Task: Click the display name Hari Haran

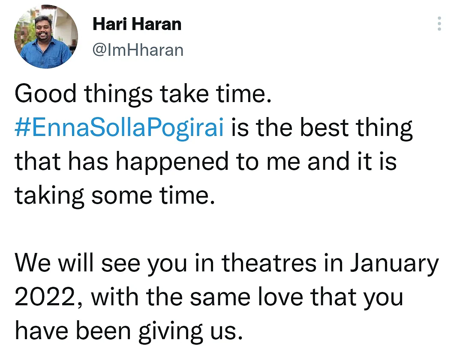Action: pyautogui.click(x=137, y=24)
